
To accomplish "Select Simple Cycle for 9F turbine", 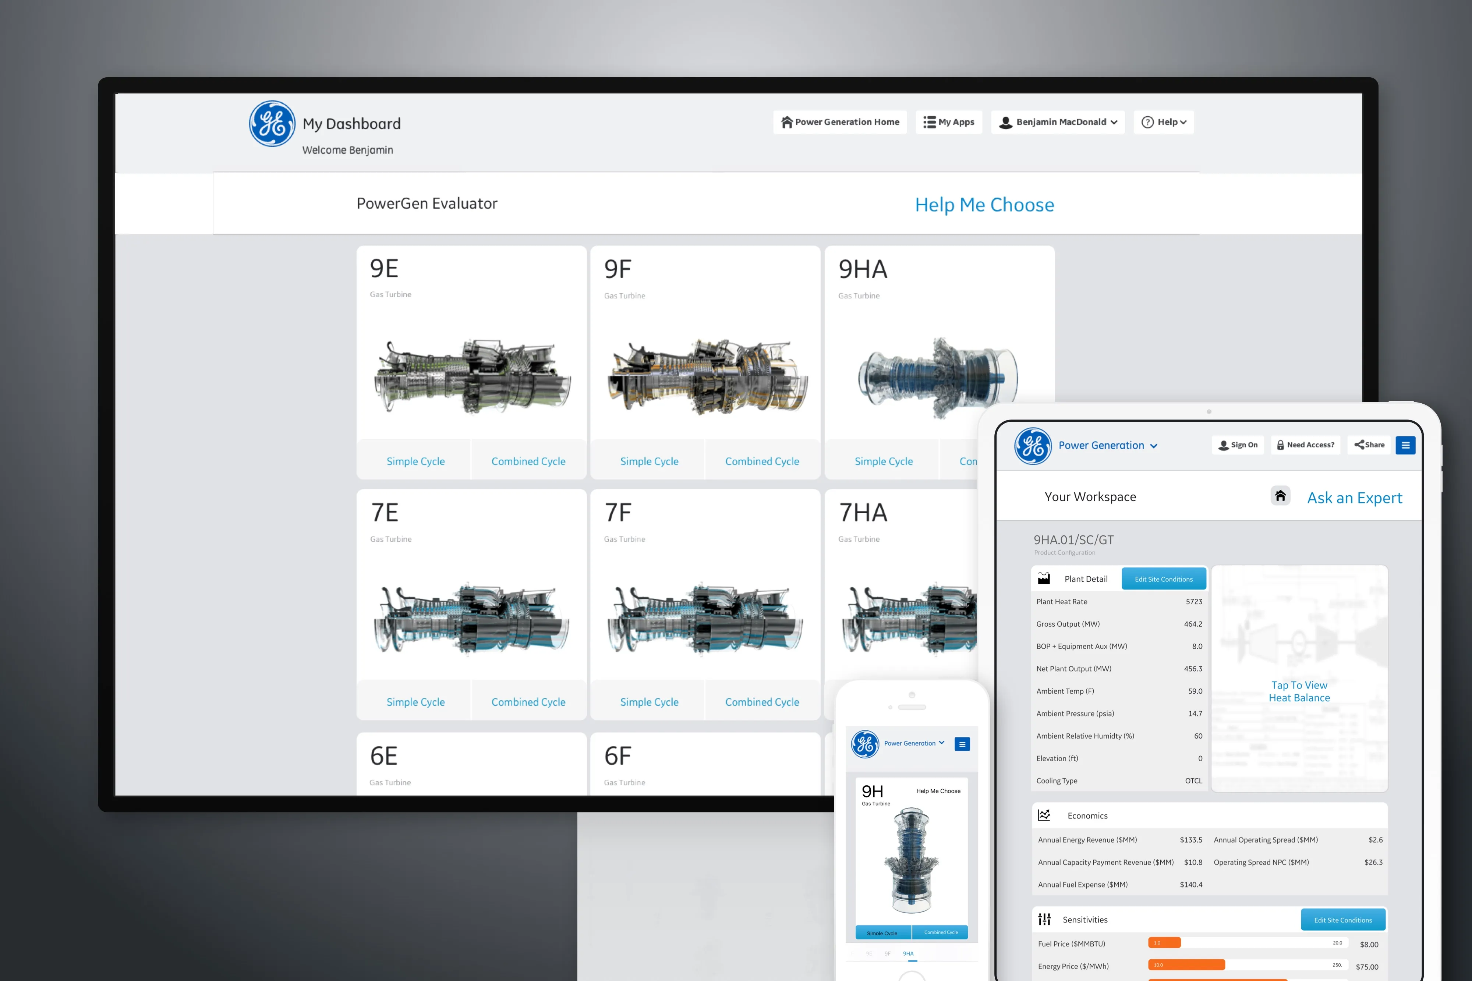I will point(649,461).
